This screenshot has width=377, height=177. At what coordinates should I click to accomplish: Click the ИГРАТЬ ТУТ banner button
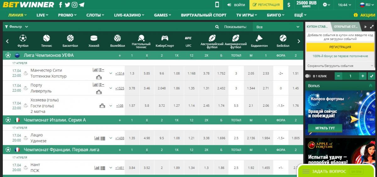pyautogui.click(x=325, y=128)
